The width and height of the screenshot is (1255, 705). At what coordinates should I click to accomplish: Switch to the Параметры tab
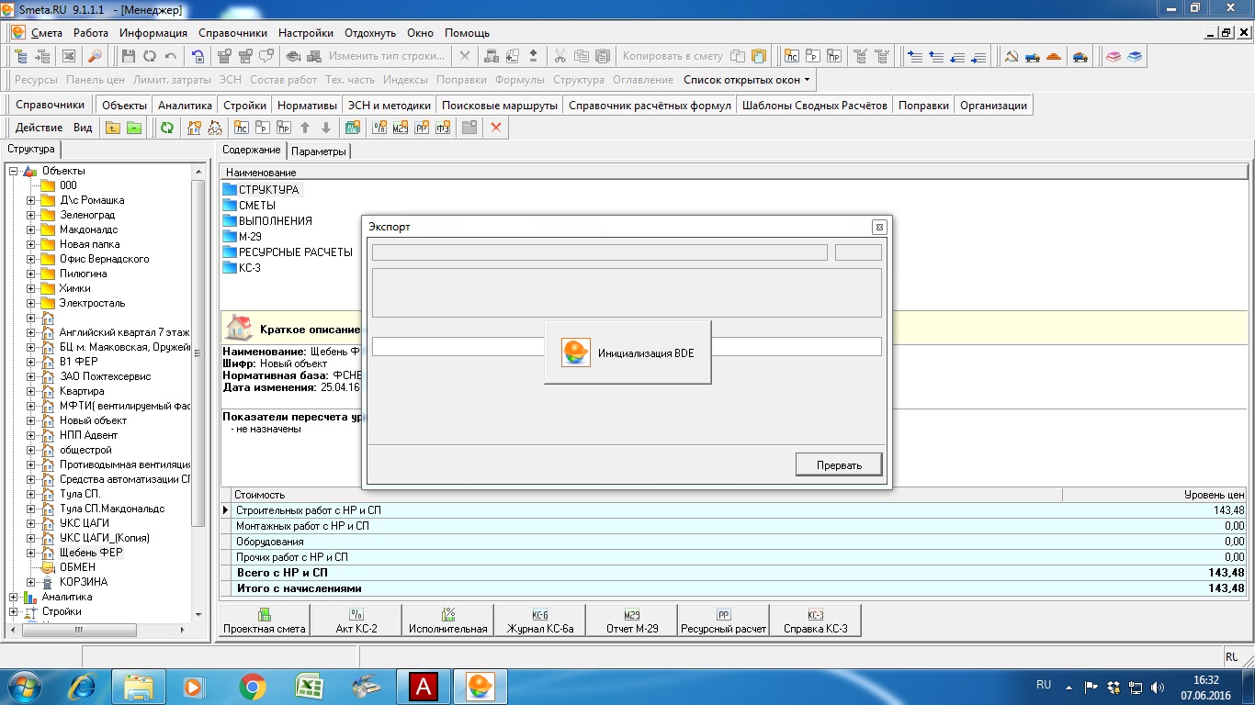(x=319, y=151)
